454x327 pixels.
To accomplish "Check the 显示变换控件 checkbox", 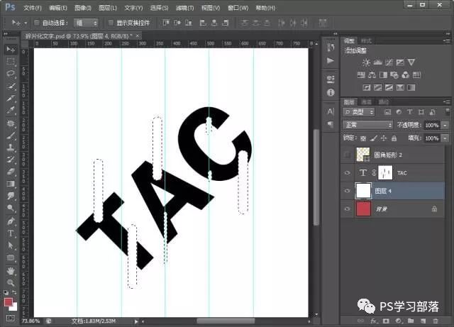I will 111,23.
